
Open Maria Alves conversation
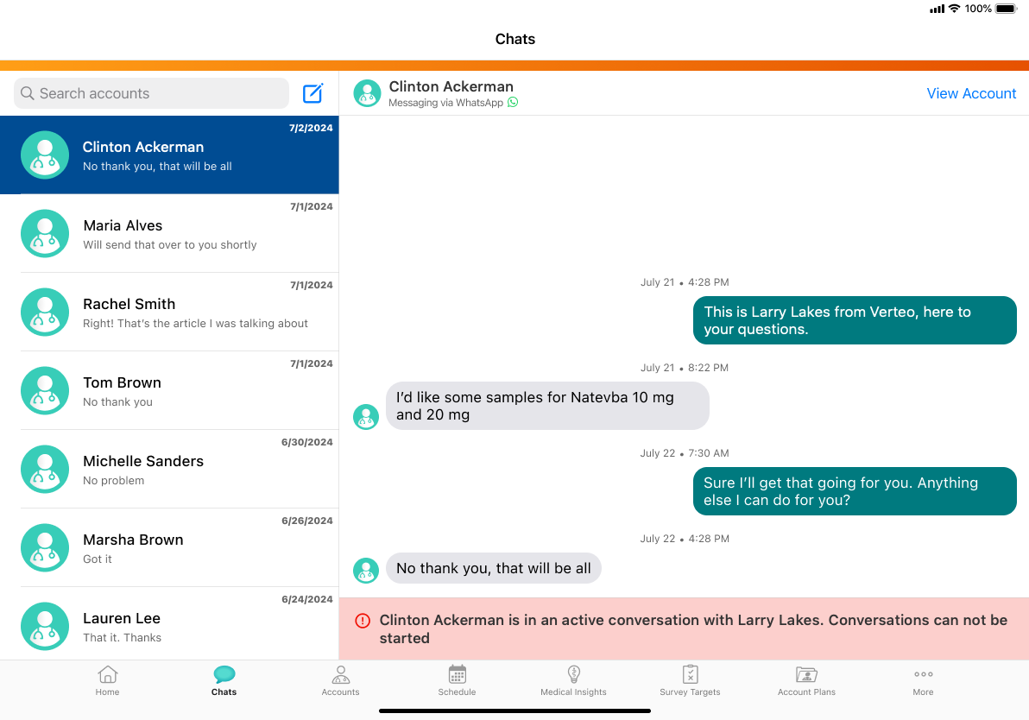point(169,233)
